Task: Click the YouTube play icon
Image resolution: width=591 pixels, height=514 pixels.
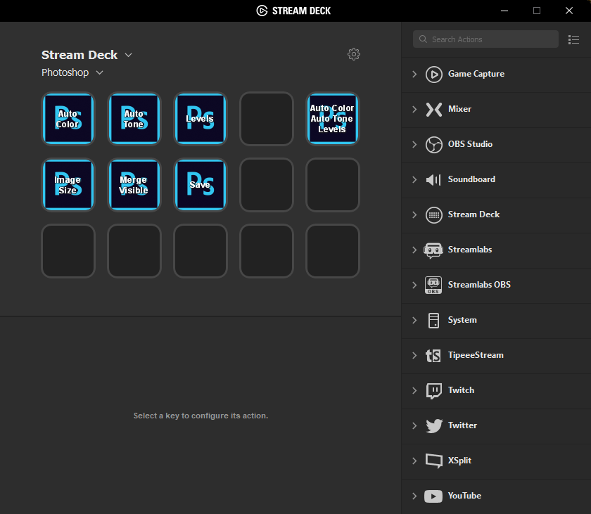Action: [x=433, y=496]
